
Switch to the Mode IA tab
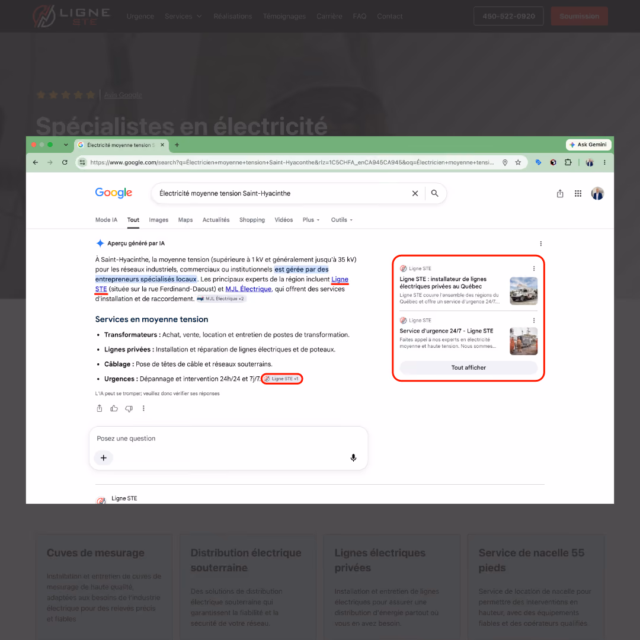[106, 220]
